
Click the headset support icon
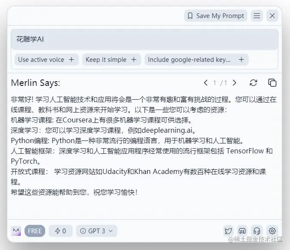pos(257,231)
